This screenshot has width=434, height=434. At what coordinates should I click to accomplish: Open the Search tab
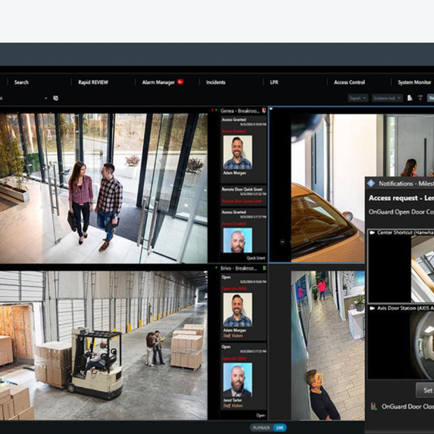[21, 82]
